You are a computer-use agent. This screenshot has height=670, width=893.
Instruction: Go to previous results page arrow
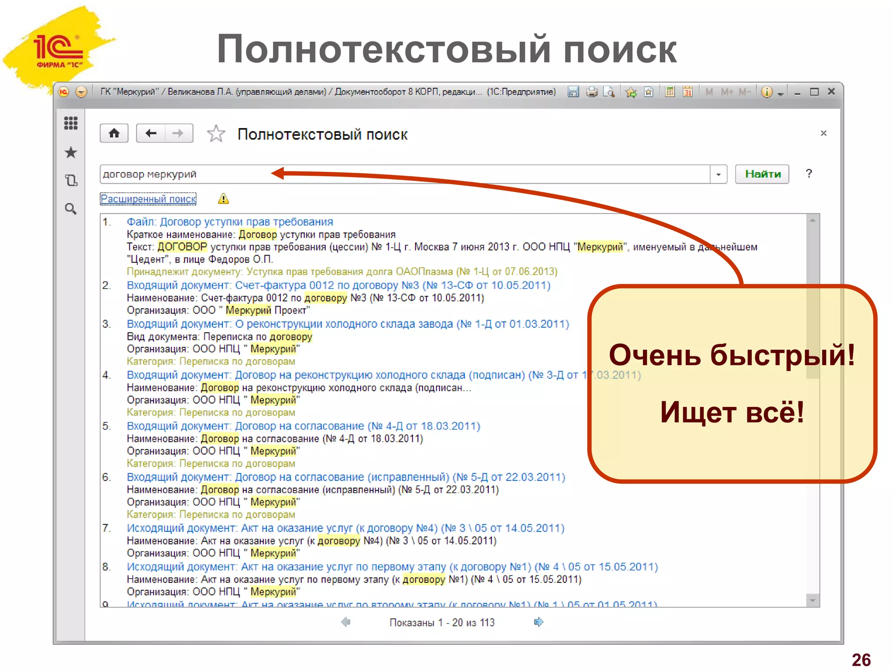click(346, 622)
